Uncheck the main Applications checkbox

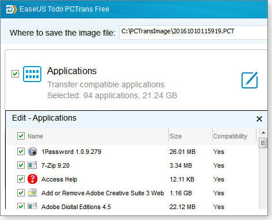point(15,74)
